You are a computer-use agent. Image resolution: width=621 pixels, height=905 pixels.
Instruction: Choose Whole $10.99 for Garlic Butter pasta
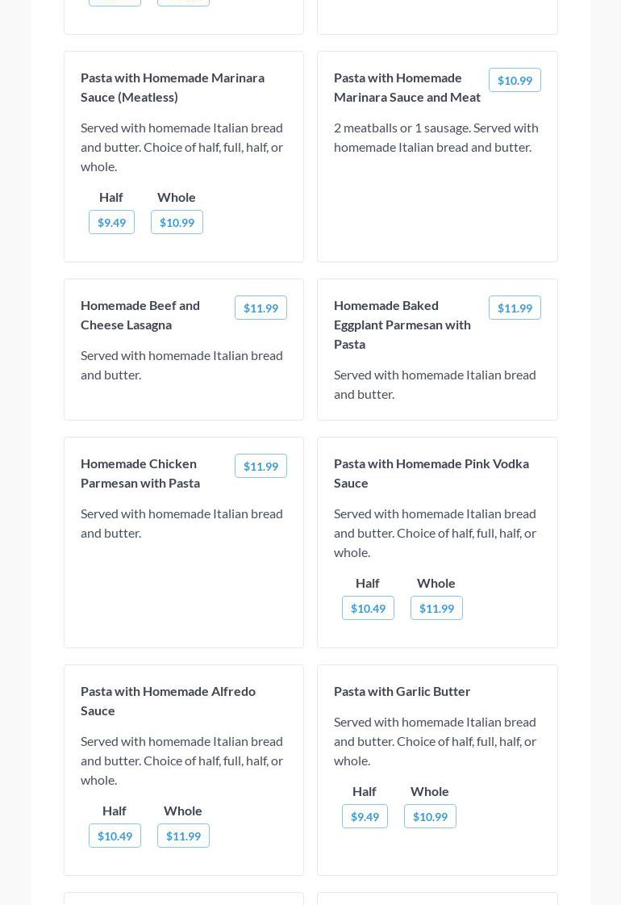(x=430, y=816)
